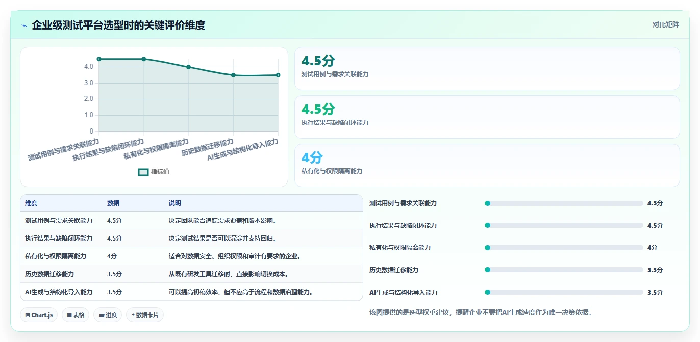Screen dimensions: 700x342
Task: Select the 进度 chip
Action: click(x=108, y=315)
